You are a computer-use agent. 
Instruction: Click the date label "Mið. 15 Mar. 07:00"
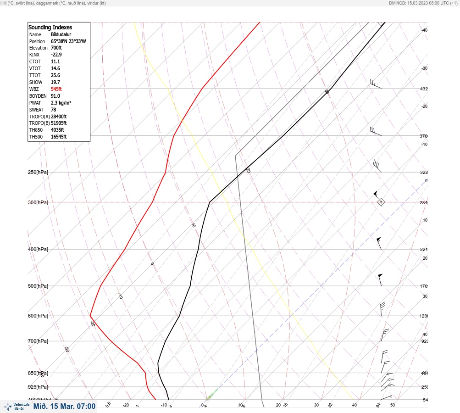64,406
